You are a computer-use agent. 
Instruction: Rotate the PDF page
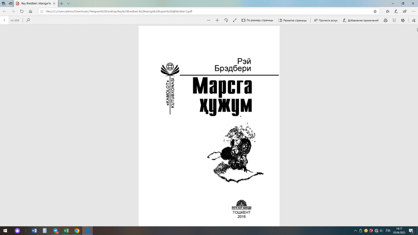coord(226,20)
